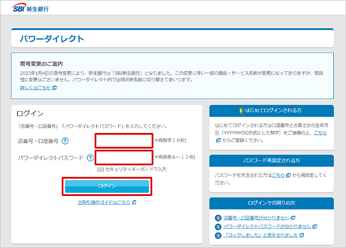Viewport: 346px width, 248px height.
Task: Open 詳しくはこちら link in the notice
Action: pyautogui.click(x=35, y=87)
